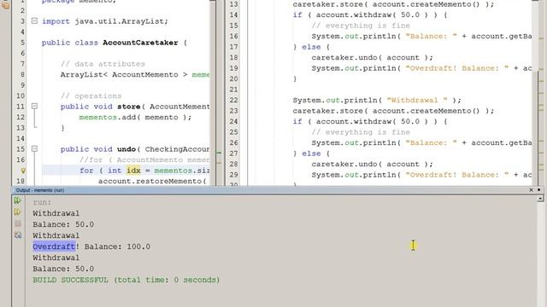This screenshot has height=307, width=547.
Task: Click the 'Balance: 50.0' line just above BUILD SUCCESSFUL
Action: [x=63, y=269]
